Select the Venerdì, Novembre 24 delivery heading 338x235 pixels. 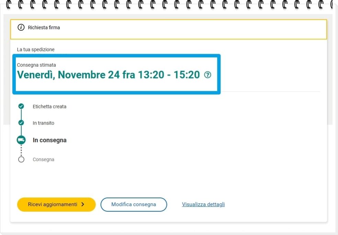(108, 75)
